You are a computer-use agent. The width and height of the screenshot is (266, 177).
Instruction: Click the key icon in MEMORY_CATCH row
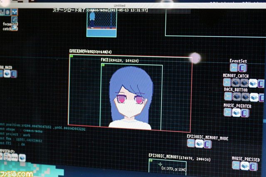(227, 82)
